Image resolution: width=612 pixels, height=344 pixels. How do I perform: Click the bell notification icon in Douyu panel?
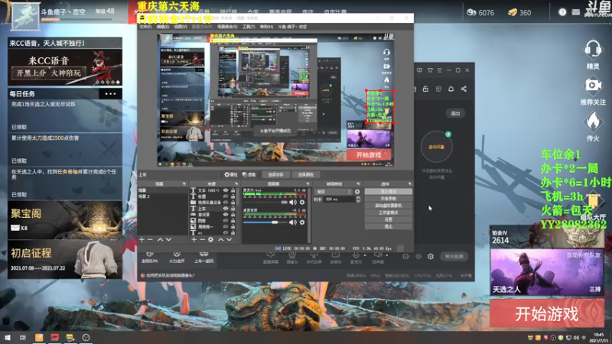pos(451,89)
